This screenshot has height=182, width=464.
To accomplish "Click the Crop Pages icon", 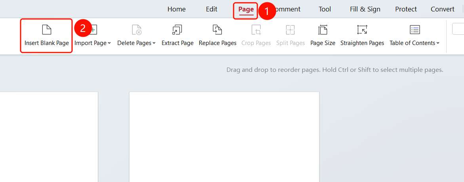I will [256, 30].
